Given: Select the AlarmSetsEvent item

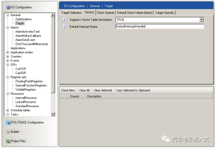Looking at the screenshot, I should (x=25, y=40).
